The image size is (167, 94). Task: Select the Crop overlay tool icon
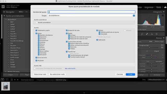[142, 34]
